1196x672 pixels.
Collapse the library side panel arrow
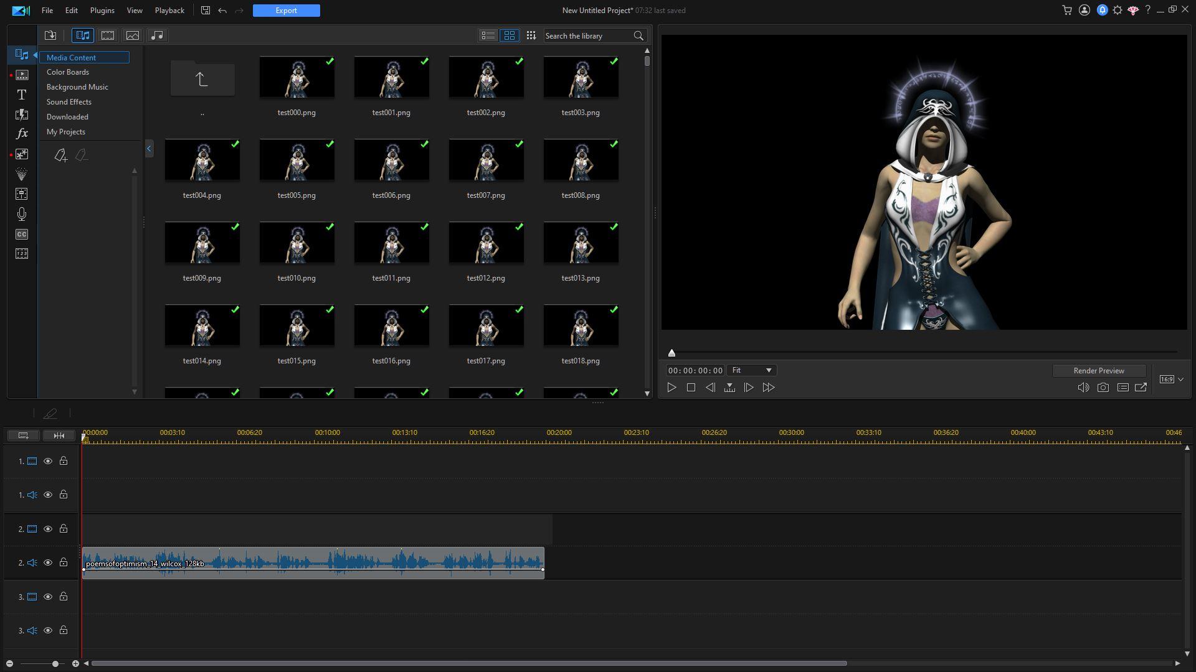click(x=149, y=148)
